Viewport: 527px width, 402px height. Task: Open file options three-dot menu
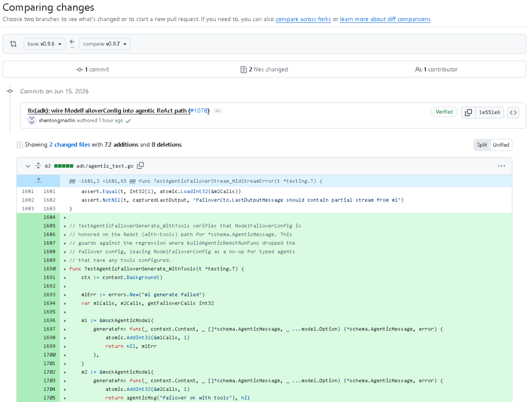pos(502,166)
